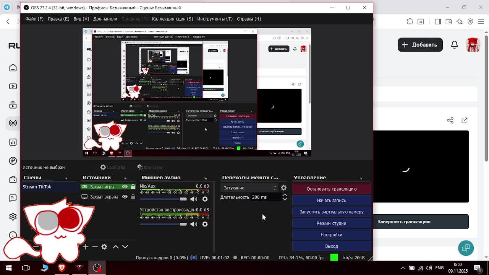The image size is (489, 275).
Task: Click the Добавить button on Rutube page
Action: click(420, 45)
